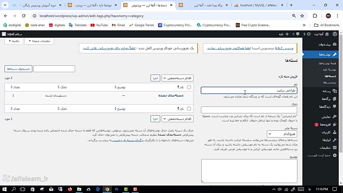
Task: Click the volume icon in the system tray
Action: coord(279,190)
